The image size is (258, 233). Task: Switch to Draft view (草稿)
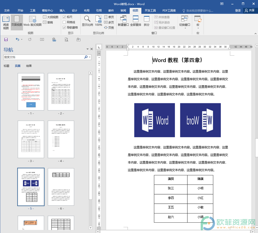click(x=48, y=22)
